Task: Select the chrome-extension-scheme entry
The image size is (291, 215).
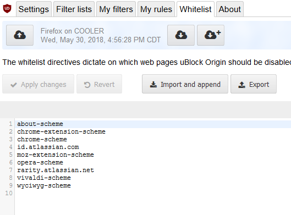Action: [61, 132]
